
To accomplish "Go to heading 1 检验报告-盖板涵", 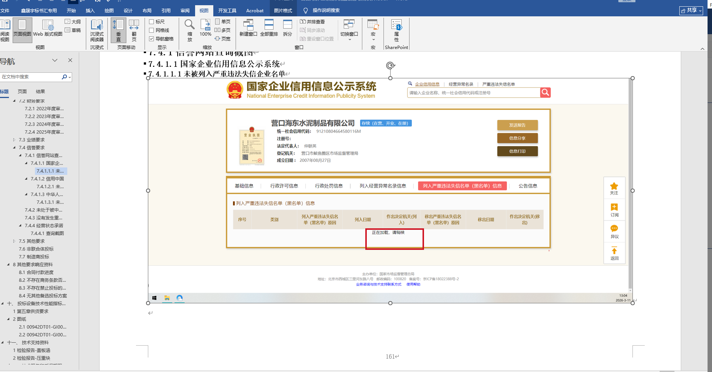I will pos(32,350).
